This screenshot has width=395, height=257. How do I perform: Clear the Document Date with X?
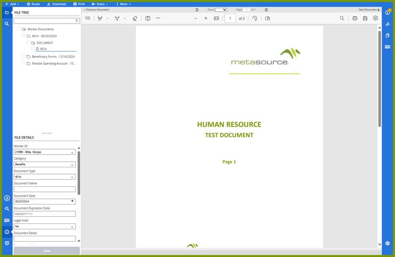(73, 201)
